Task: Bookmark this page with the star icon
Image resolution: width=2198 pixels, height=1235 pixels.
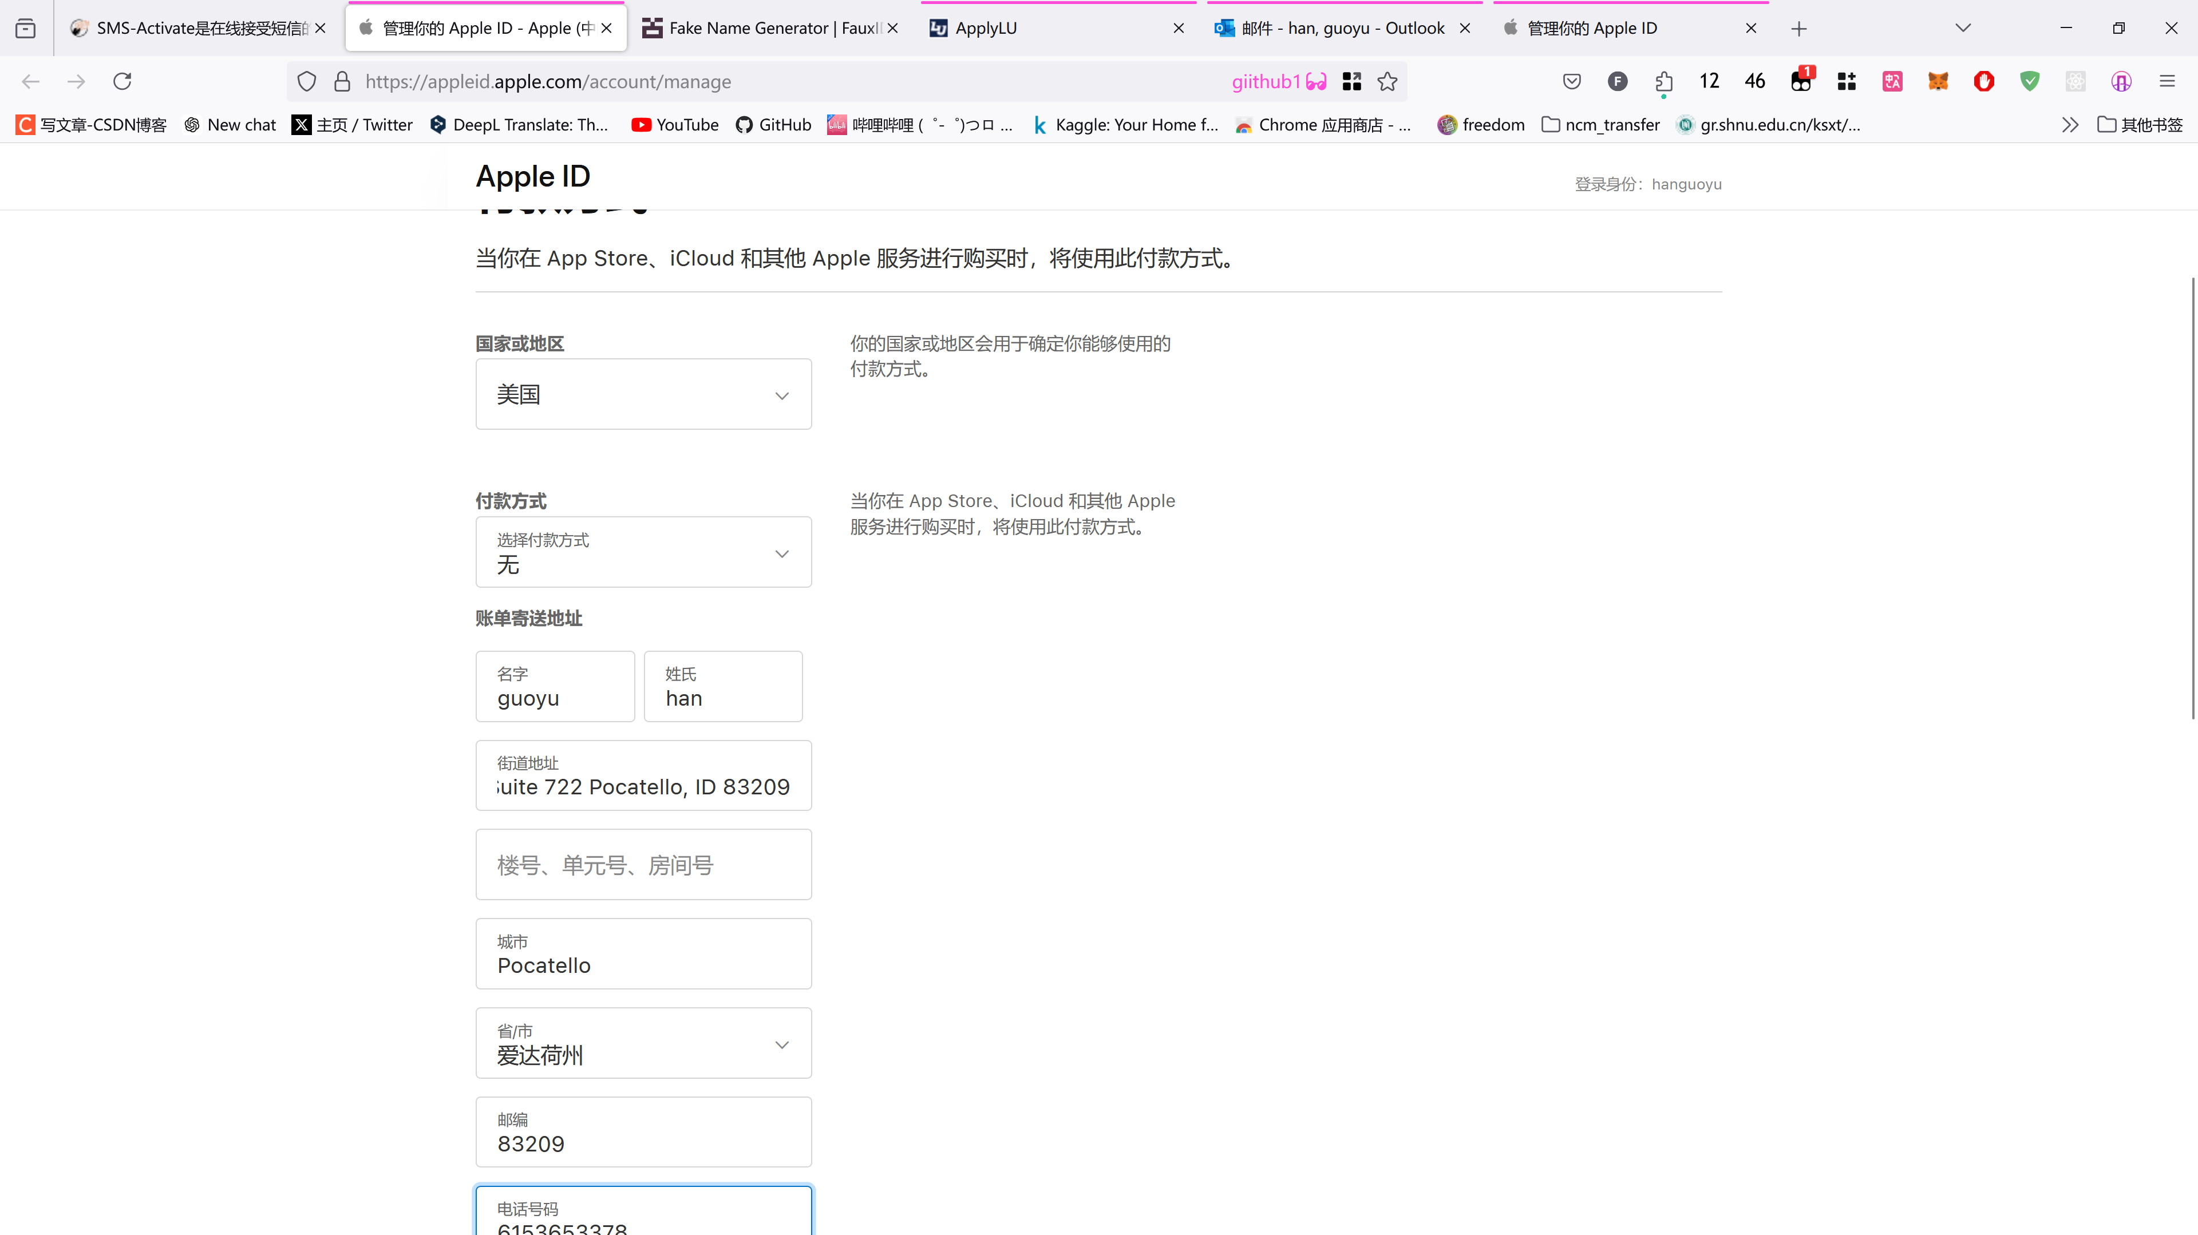Action: point(1387,82)
